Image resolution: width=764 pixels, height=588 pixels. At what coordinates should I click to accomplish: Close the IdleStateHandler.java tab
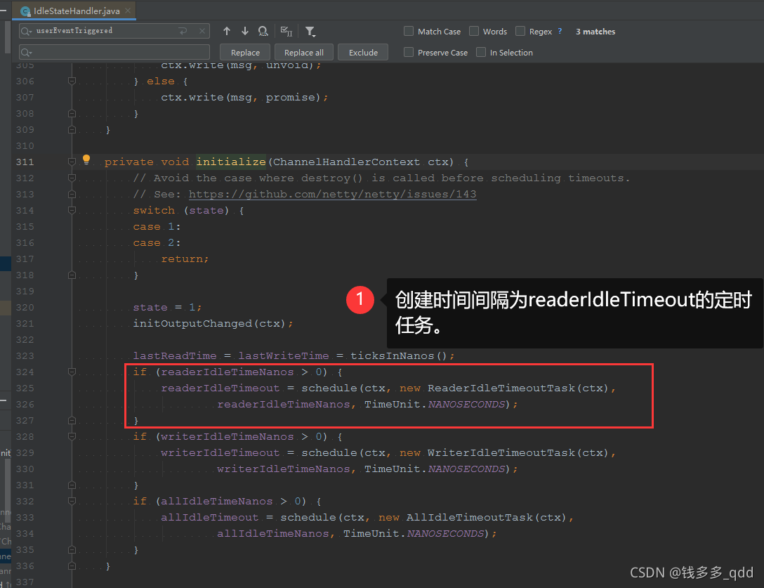tap(128, 11)
